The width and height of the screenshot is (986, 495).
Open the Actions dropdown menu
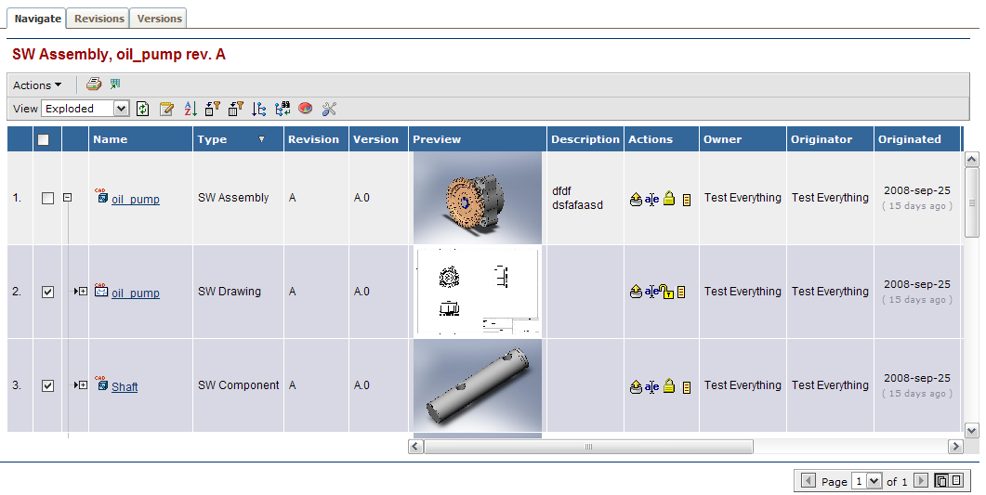37,85
